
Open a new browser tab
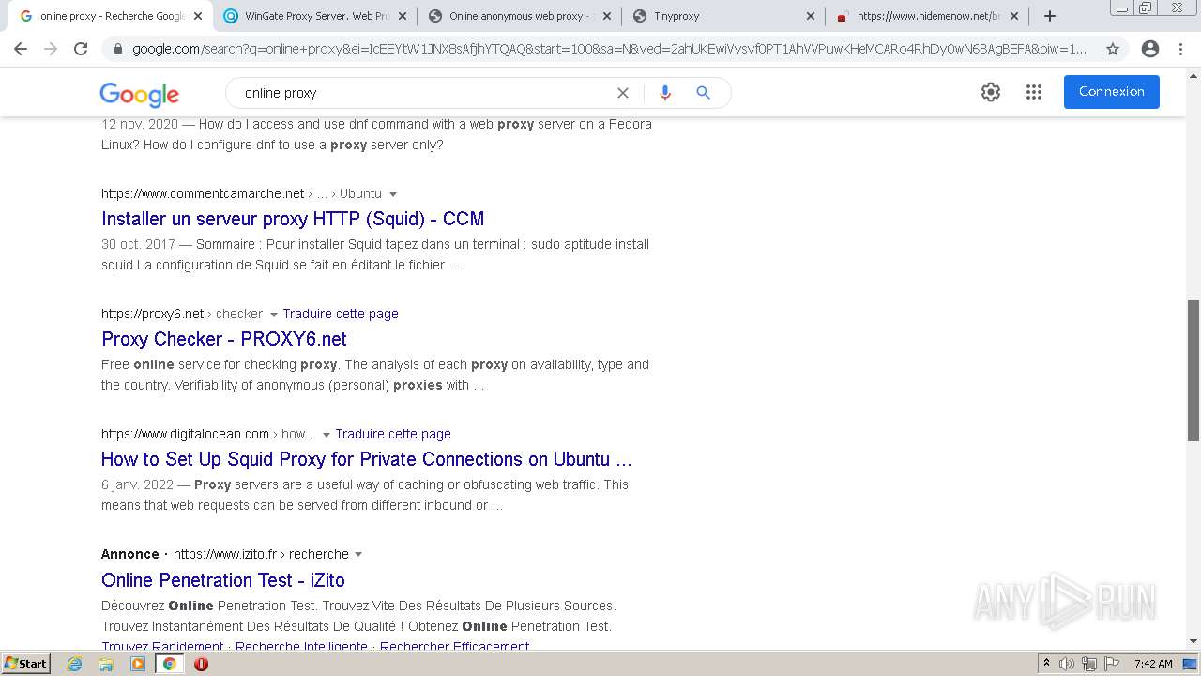pos(1050,16)
